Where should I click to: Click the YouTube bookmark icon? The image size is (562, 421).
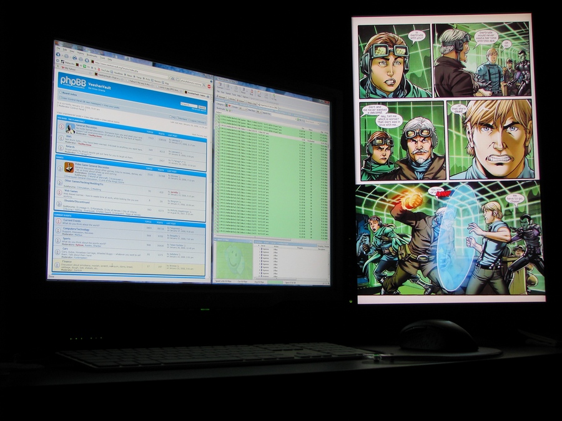coord(99,69)
